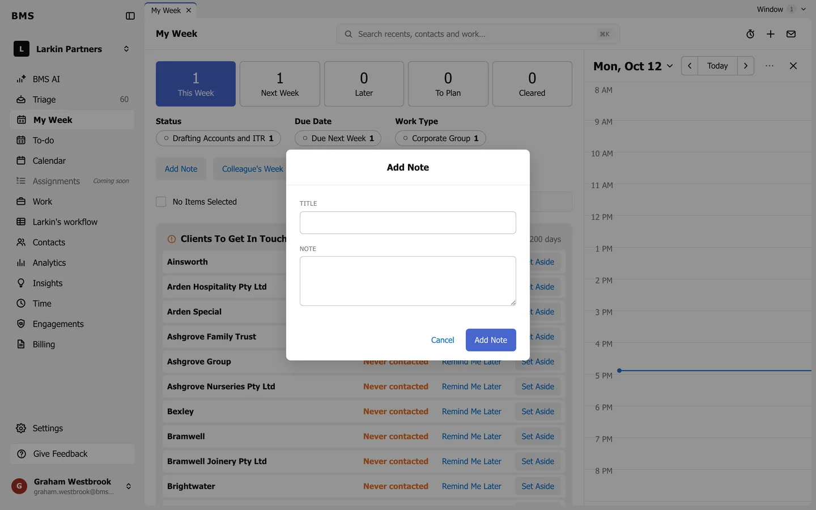The height and width of the screenshot is (510, 816).
Task: Select the Later tab
Action: pos(364,84)
